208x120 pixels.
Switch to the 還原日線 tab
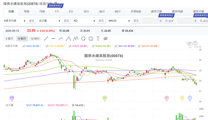coord(156,12)
